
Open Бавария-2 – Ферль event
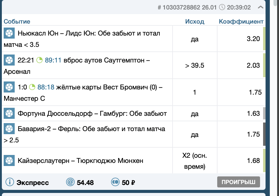[84, 134]
